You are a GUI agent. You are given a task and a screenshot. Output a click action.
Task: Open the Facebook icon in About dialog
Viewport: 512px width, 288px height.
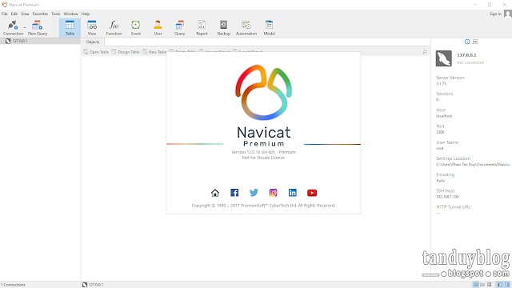tap(234, 193)
